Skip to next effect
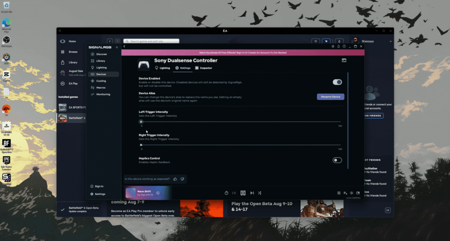The image size is (450, 241). (252, 193)
